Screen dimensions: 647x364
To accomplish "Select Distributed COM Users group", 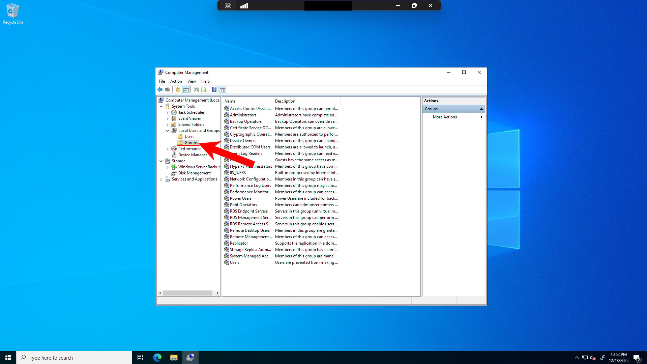I will pos(250,147).
